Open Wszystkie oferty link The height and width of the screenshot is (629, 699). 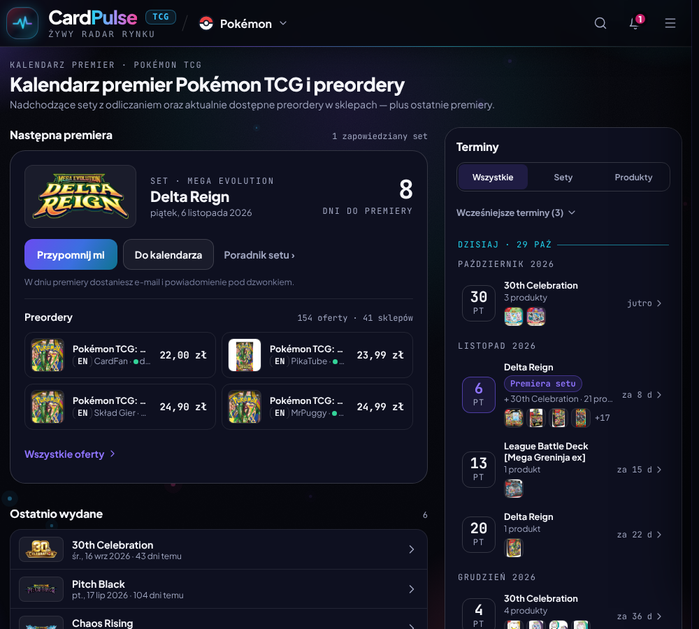click(69, 454)
